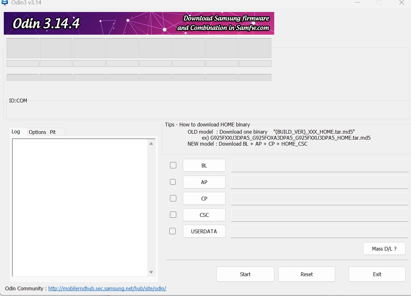Click the Reset button
The image size is (411, 296).
click(x=306, y=274)
